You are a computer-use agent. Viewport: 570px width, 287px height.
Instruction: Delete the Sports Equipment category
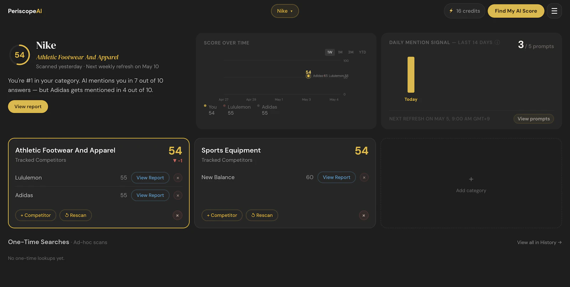tap(364, 215)
